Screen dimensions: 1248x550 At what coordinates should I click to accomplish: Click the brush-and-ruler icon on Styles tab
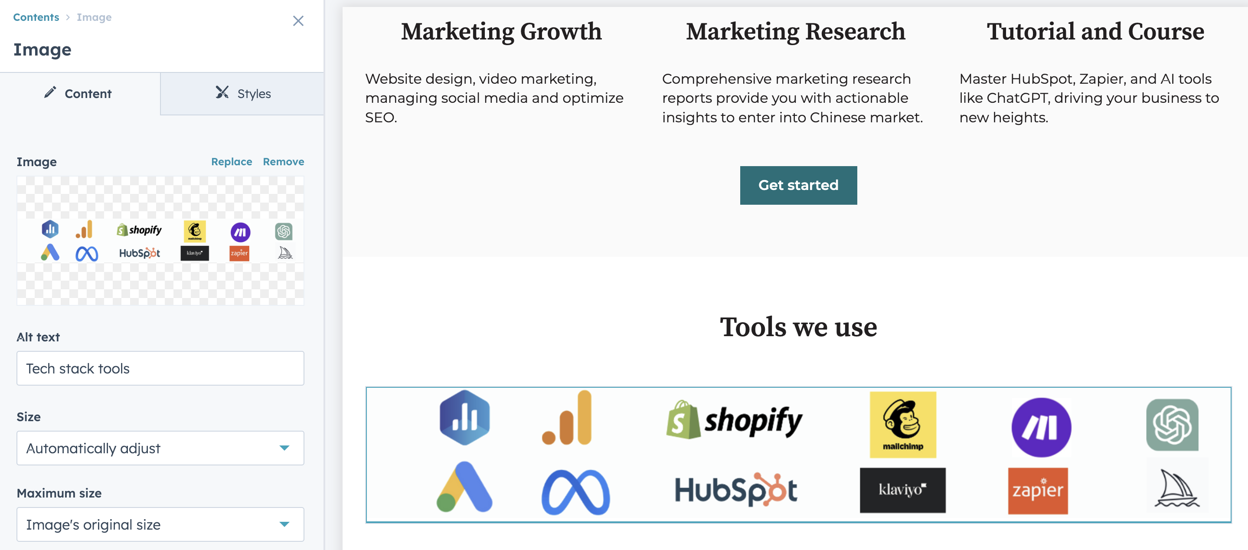[x=222, y=92]
